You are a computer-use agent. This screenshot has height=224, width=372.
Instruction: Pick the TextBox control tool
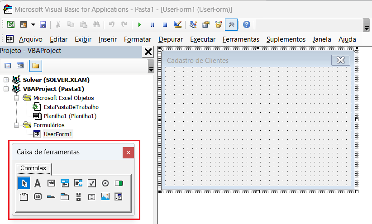click(51, 183)
